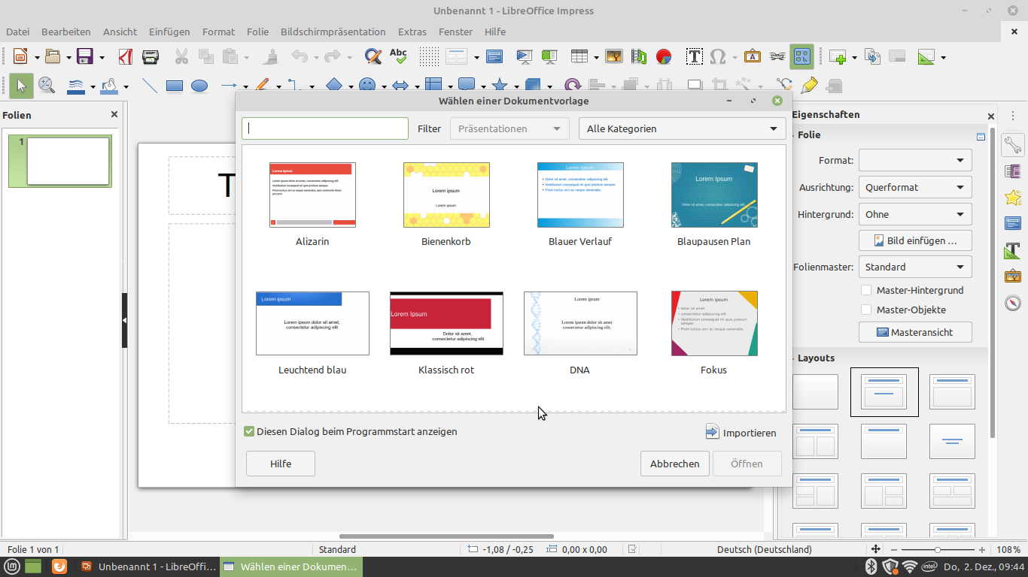Choose the selection arrow tool
The height and width of the screenshot is (577, 1028).
(x=20, y=86)
